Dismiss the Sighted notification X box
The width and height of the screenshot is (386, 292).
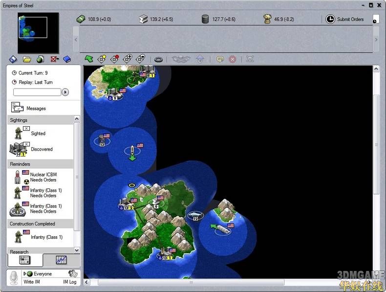point(26,129)
